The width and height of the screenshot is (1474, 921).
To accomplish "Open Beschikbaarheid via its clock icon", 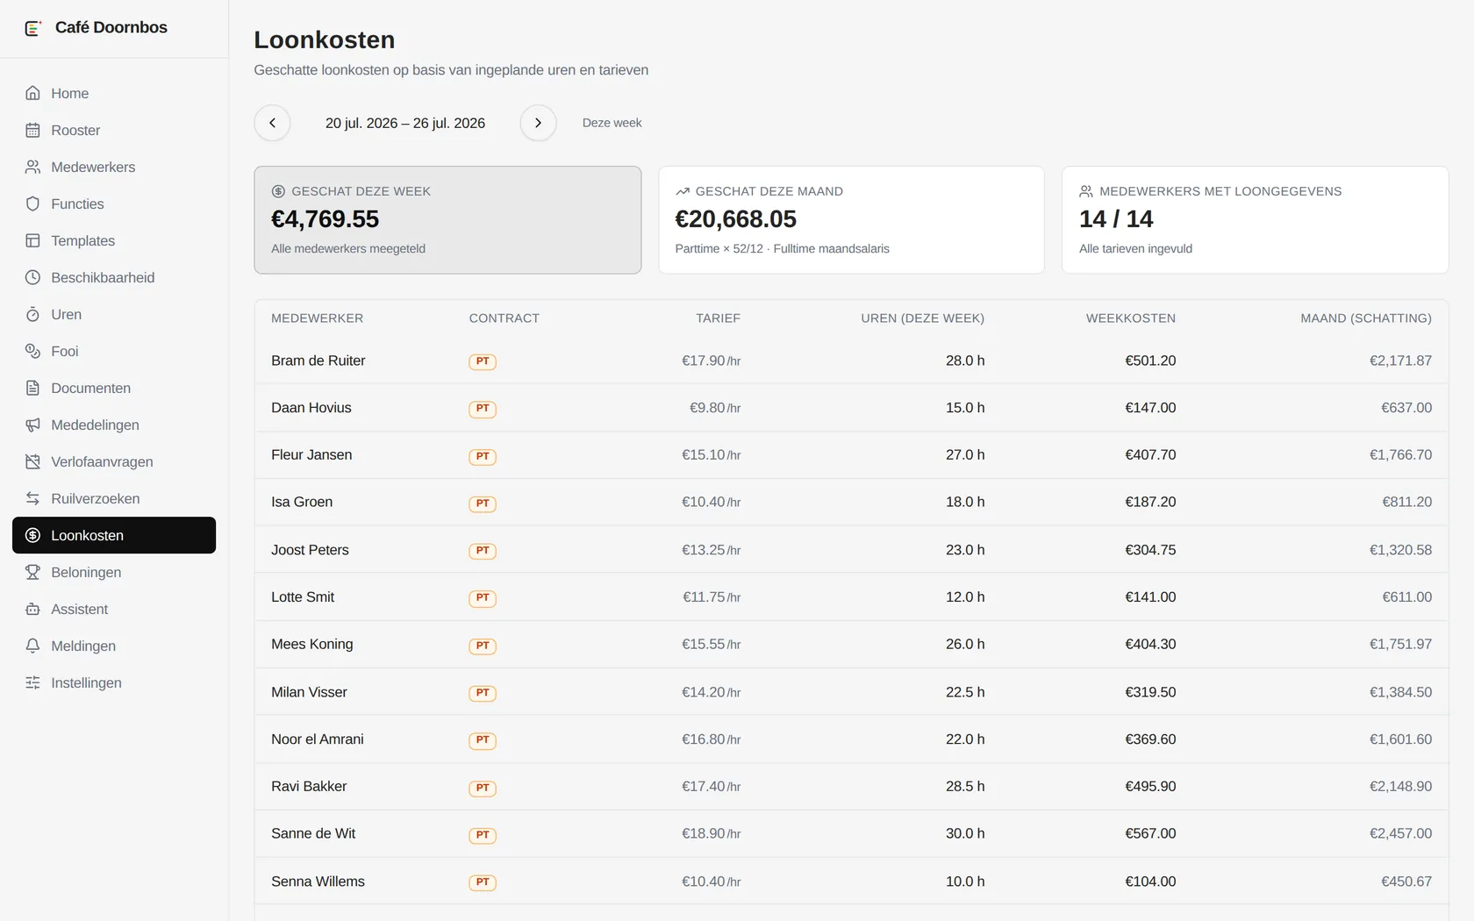I will point(32,277).
